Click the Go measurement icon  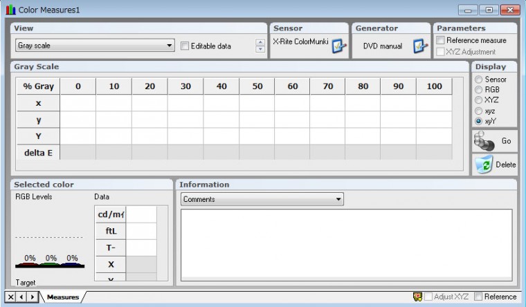pos(484,140)
